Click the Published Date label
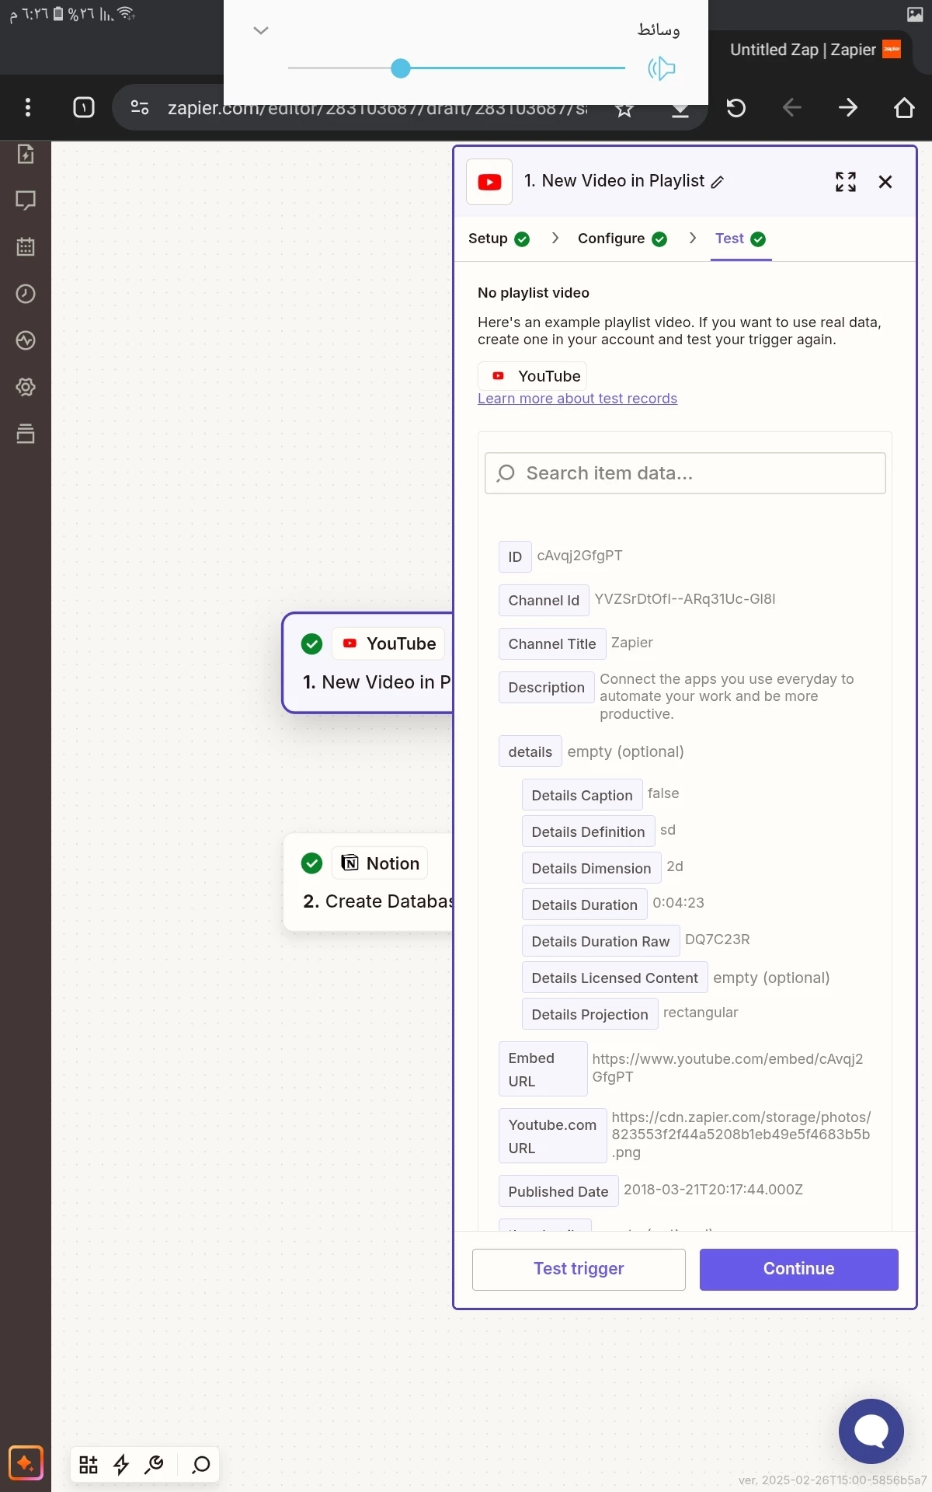This screenshot has width=932, height=1492. coord(558,1192)
